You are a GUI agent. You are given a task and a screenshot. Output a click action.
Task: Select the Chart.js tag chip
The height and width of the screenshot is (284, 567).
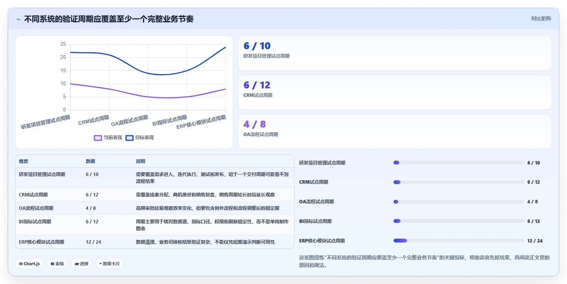[x=29, y=264]
